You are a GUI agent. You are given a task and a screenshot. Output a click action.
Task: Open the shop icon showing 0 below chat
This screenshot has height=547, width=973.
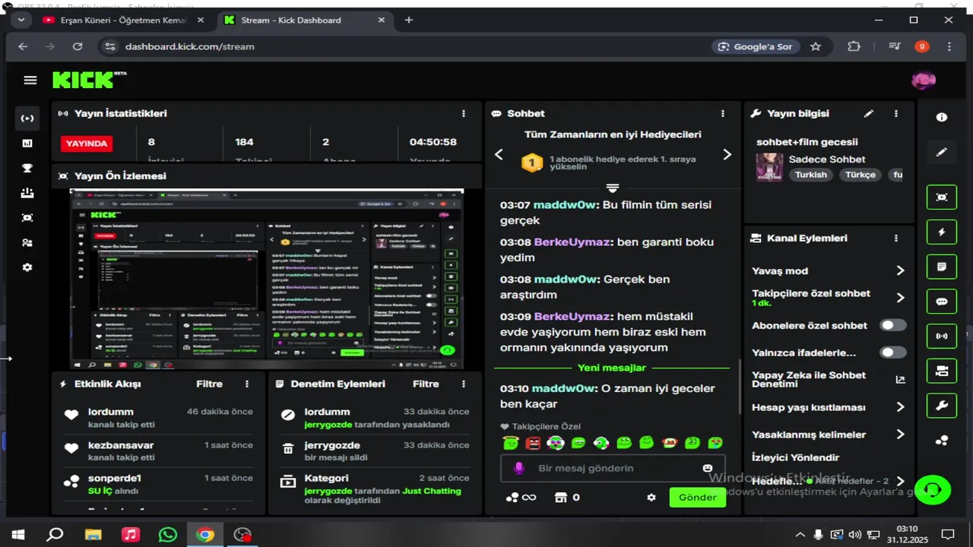click(567, 498)
